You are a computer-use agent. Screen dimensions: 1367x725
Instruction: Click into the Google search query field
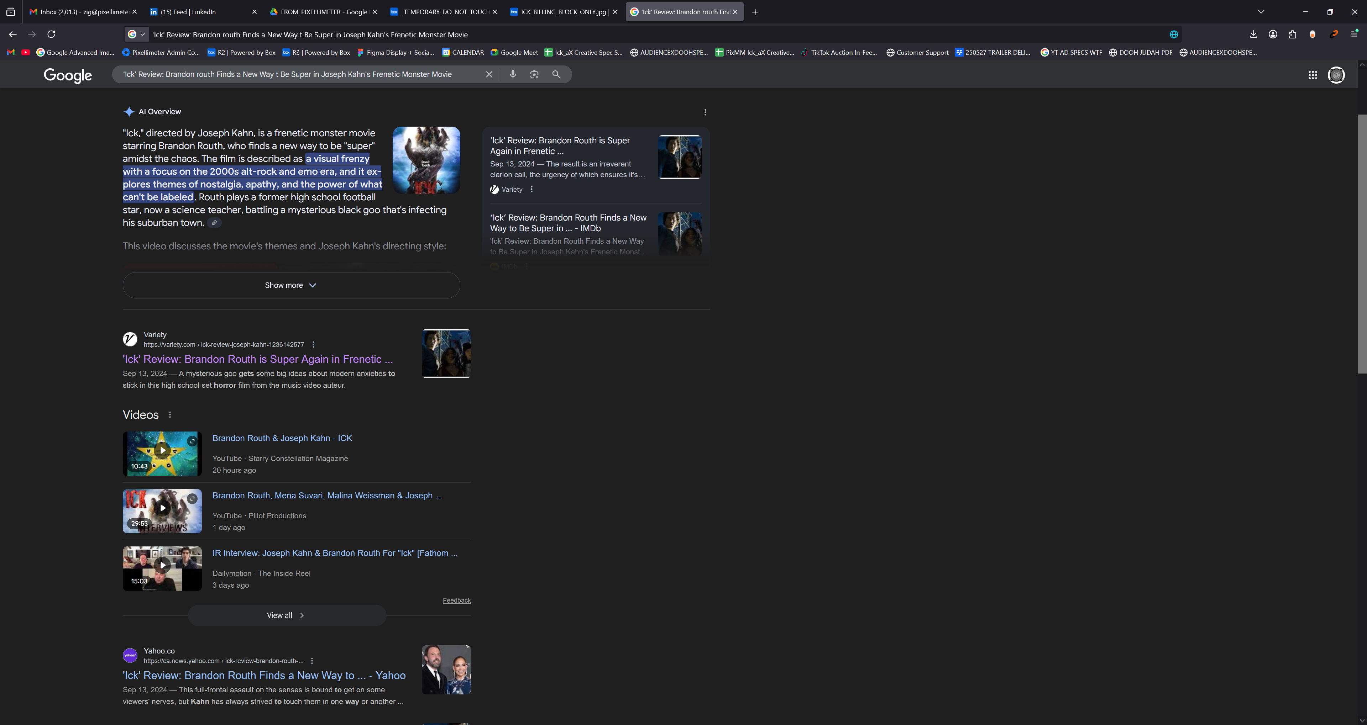(287, 75)
